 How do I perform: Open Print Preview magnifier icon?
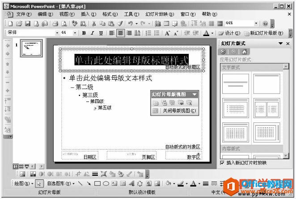coord(64,24)
